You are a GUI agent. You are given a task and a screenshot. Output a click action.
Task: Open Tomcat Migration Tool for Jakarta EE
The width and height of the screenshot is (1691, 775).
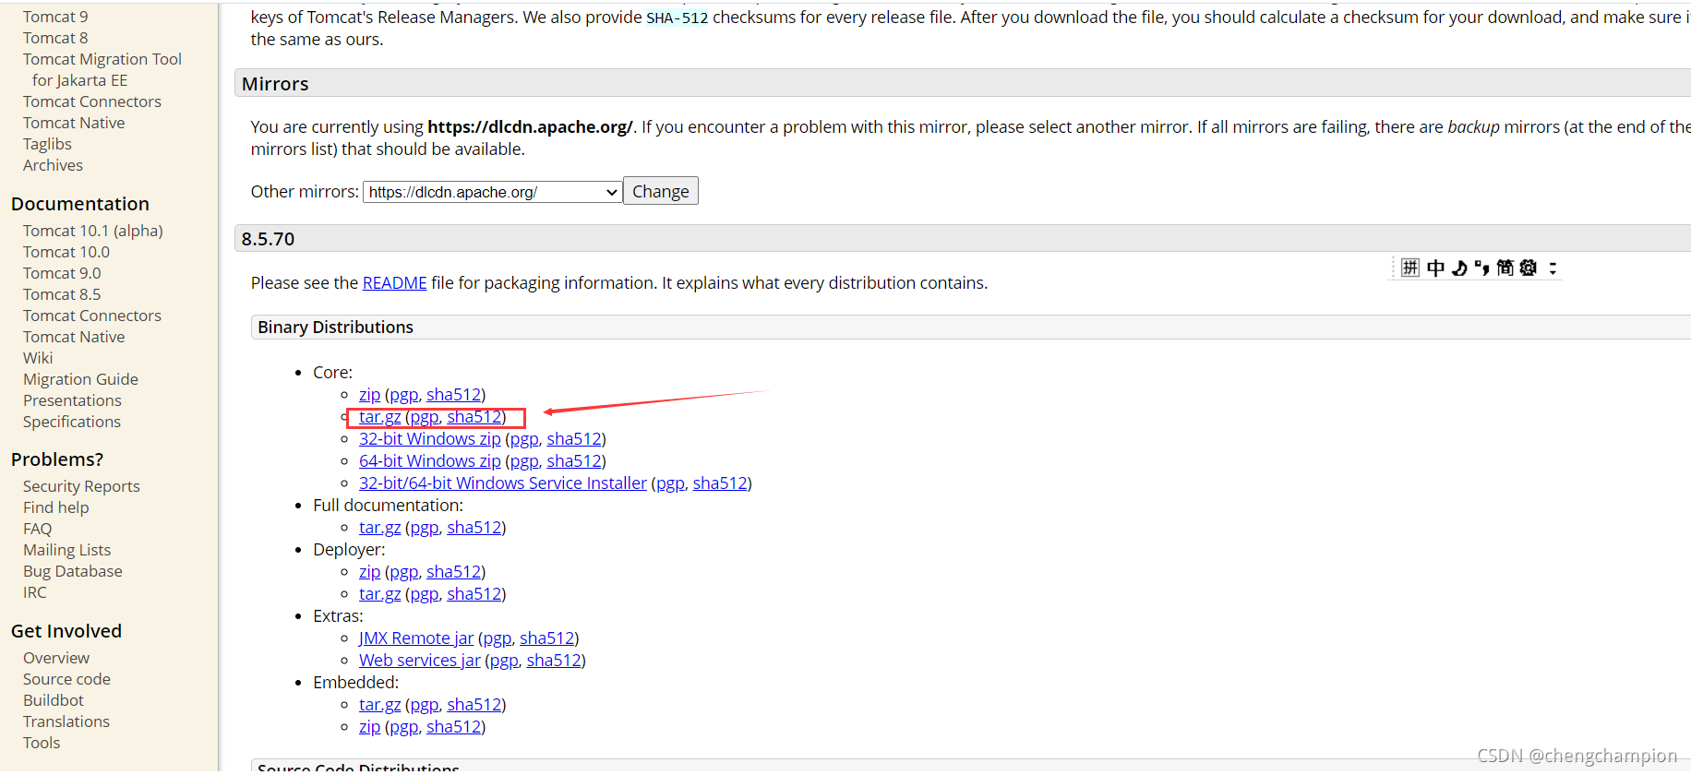[102, 70]
